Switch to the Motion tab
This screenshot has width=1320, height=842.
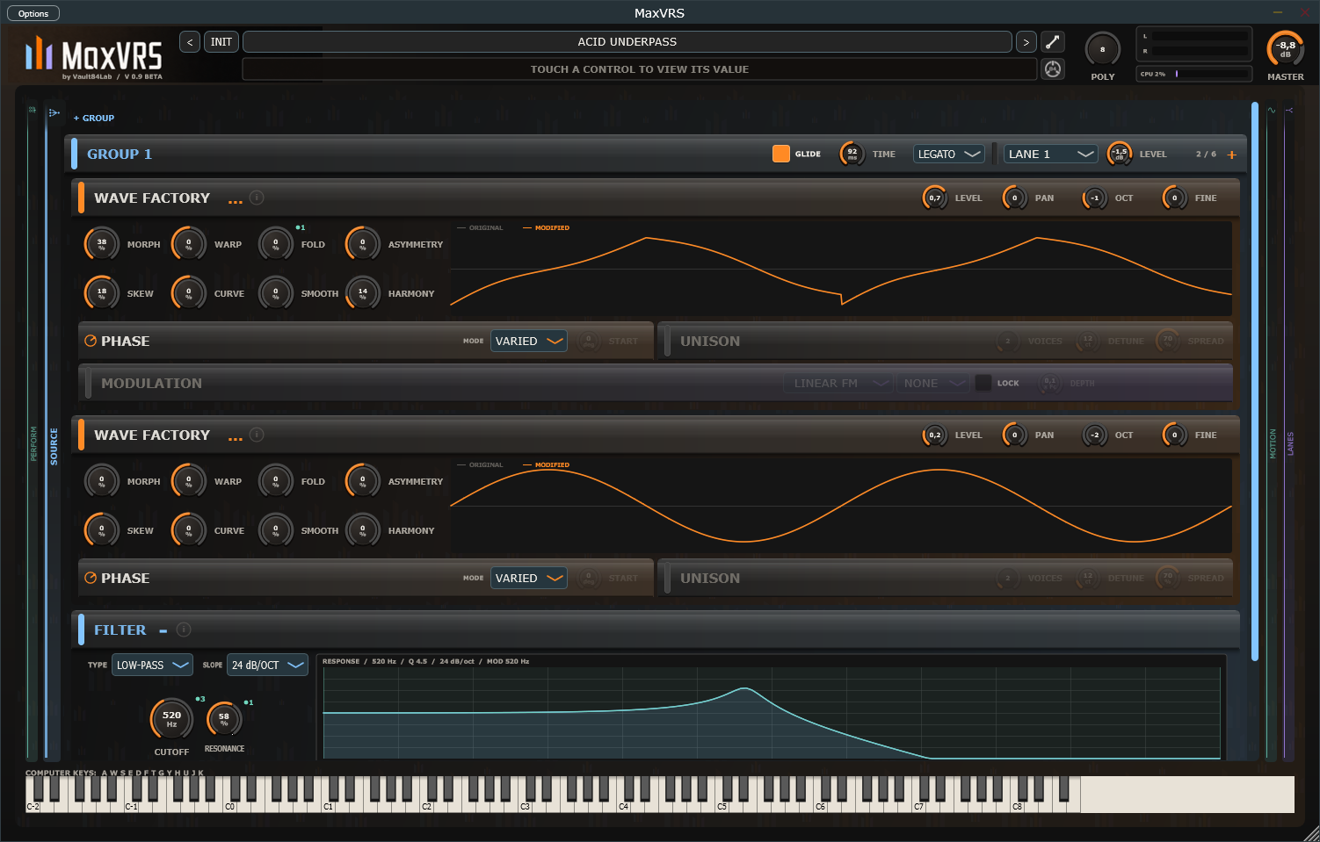point(1272,443)
